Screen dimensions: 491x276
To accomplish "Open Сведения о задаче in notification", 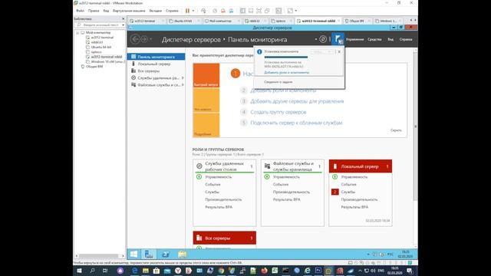I will (278, 82).
